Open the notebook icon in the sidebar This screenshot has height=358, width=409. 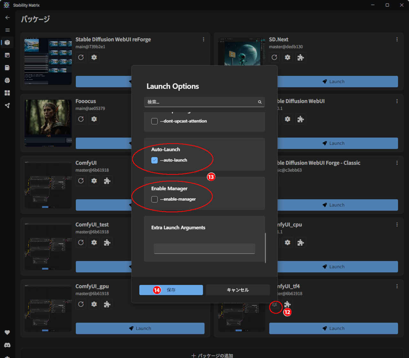click(x=7, y=68)
